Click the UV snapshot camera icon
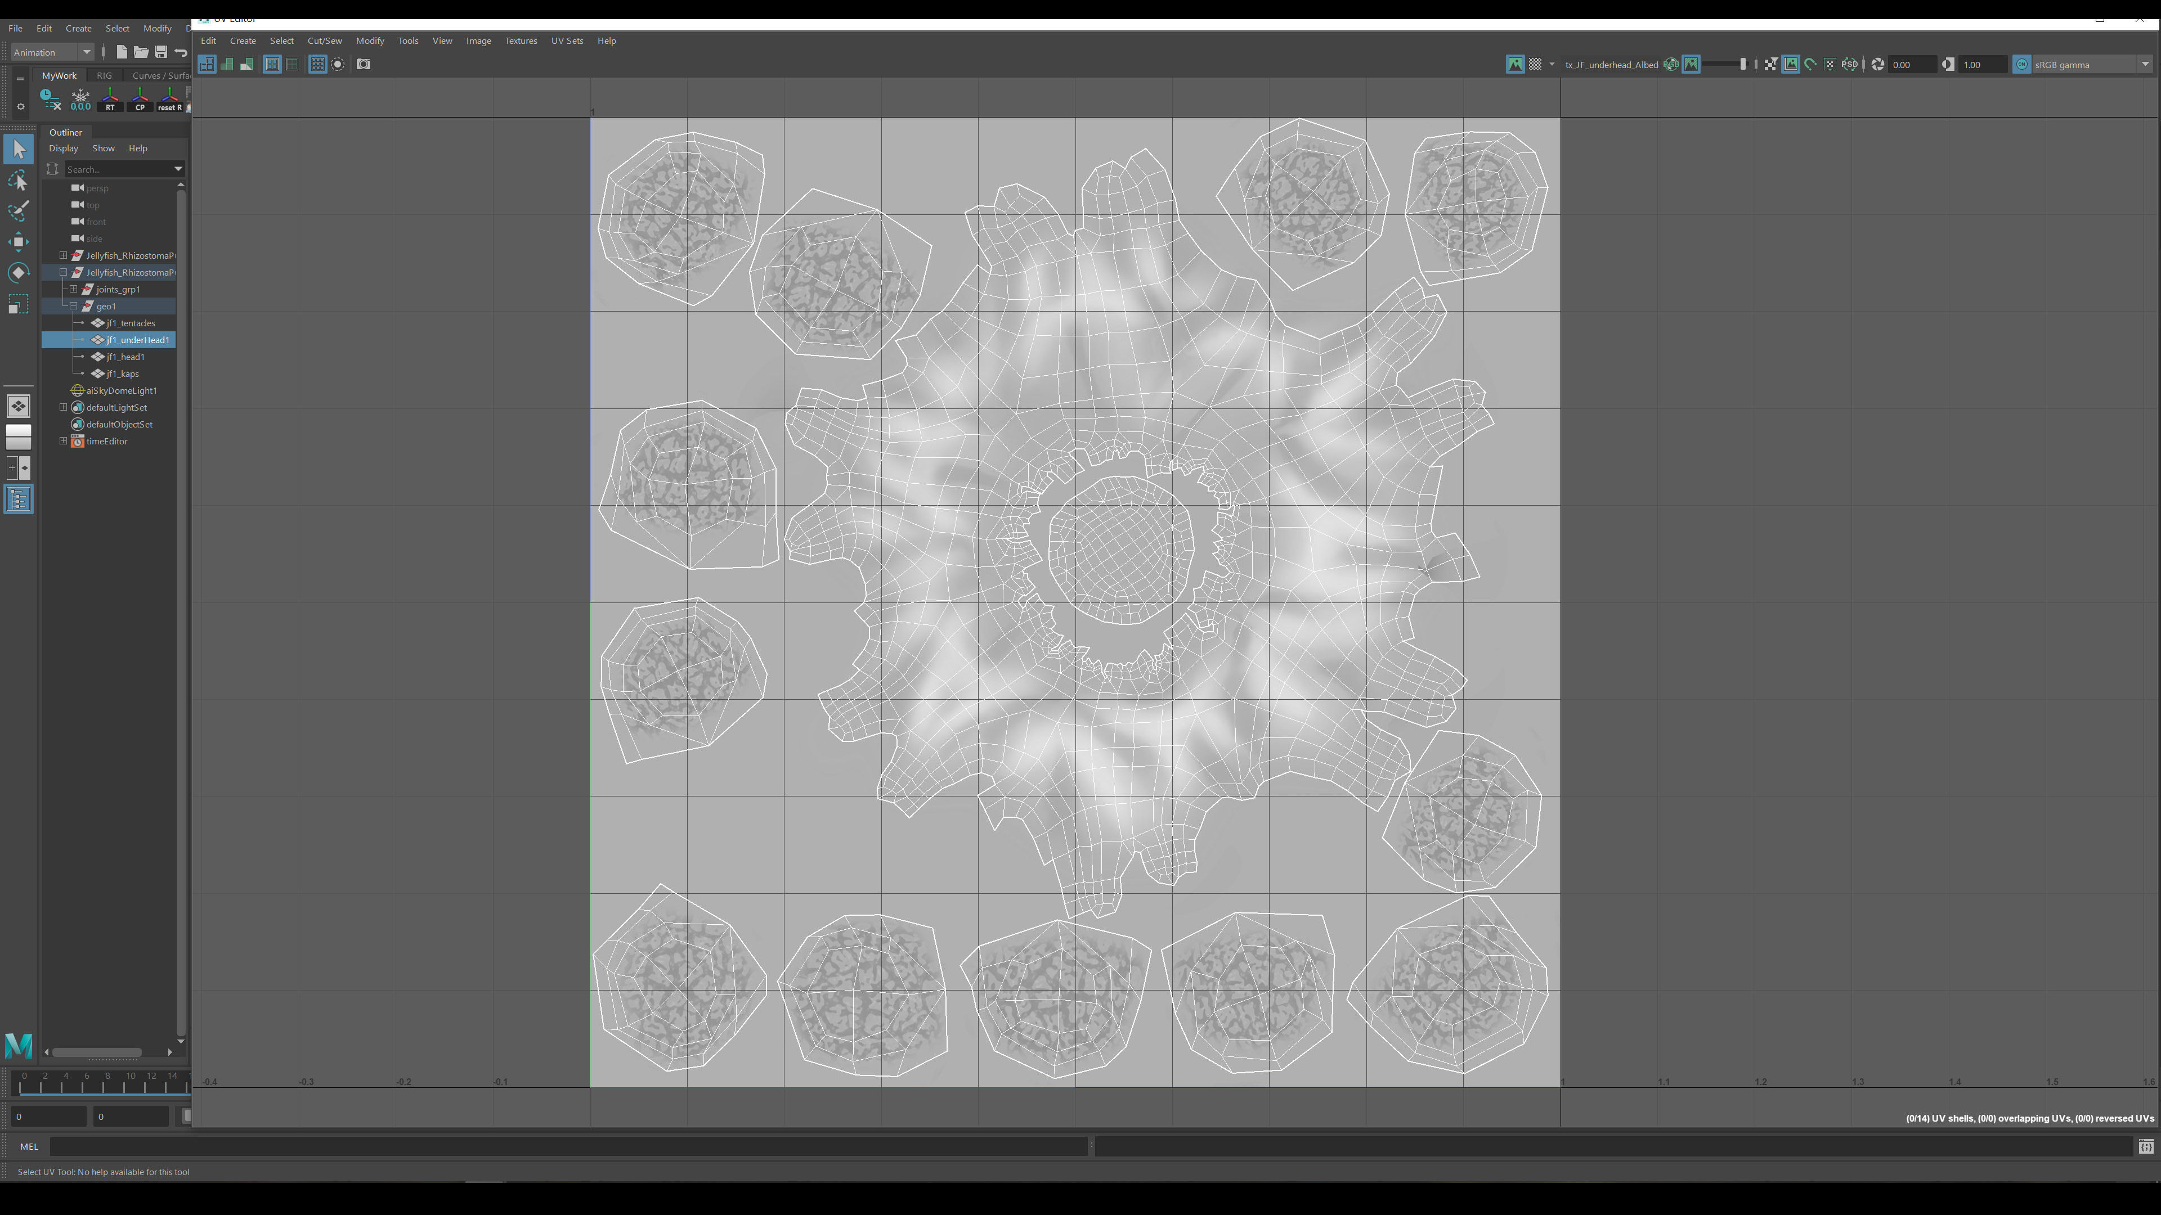 pos(363,65)
